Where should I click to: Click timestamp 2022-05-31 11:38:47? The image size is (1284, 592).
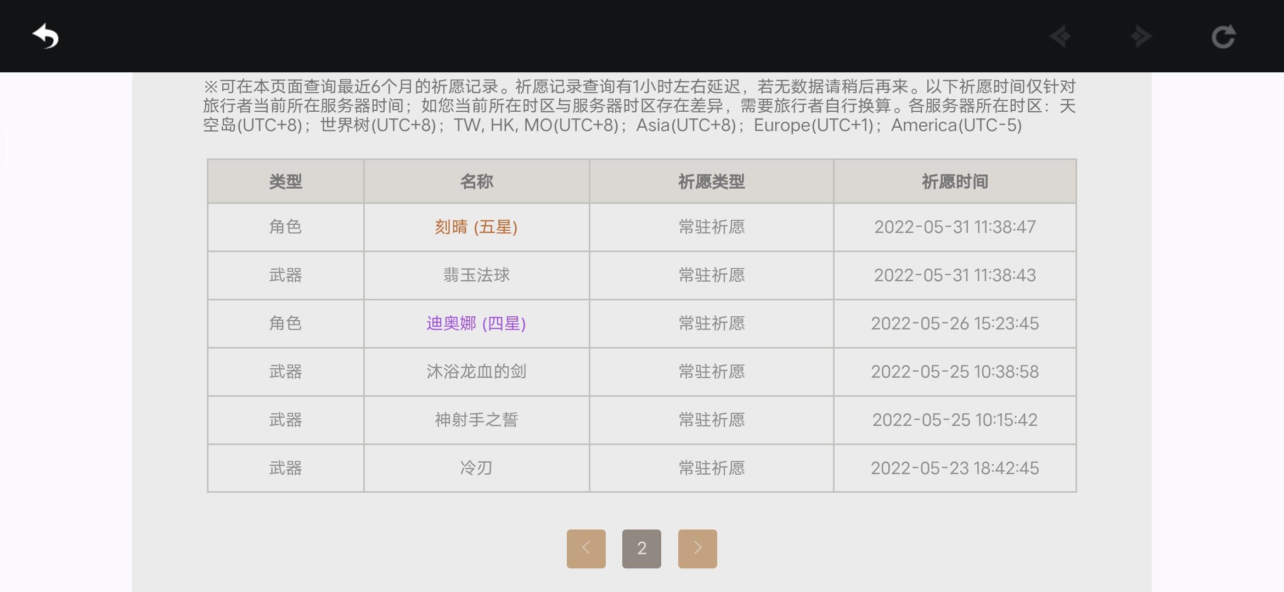tap(955, 227)
